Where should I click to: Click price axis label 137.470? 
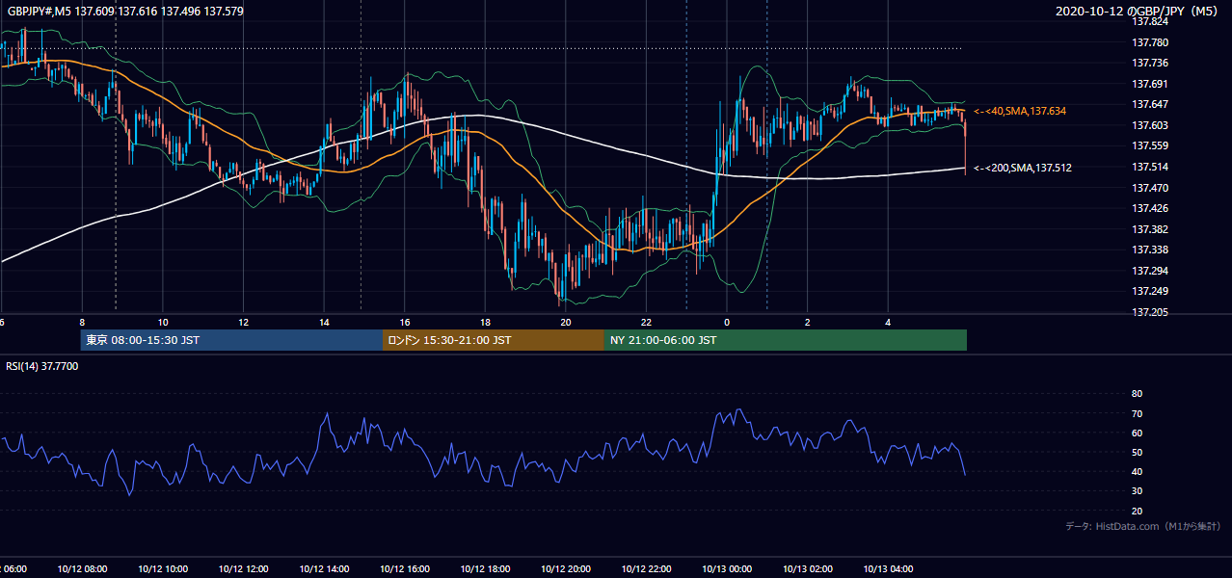(1149, 188)
